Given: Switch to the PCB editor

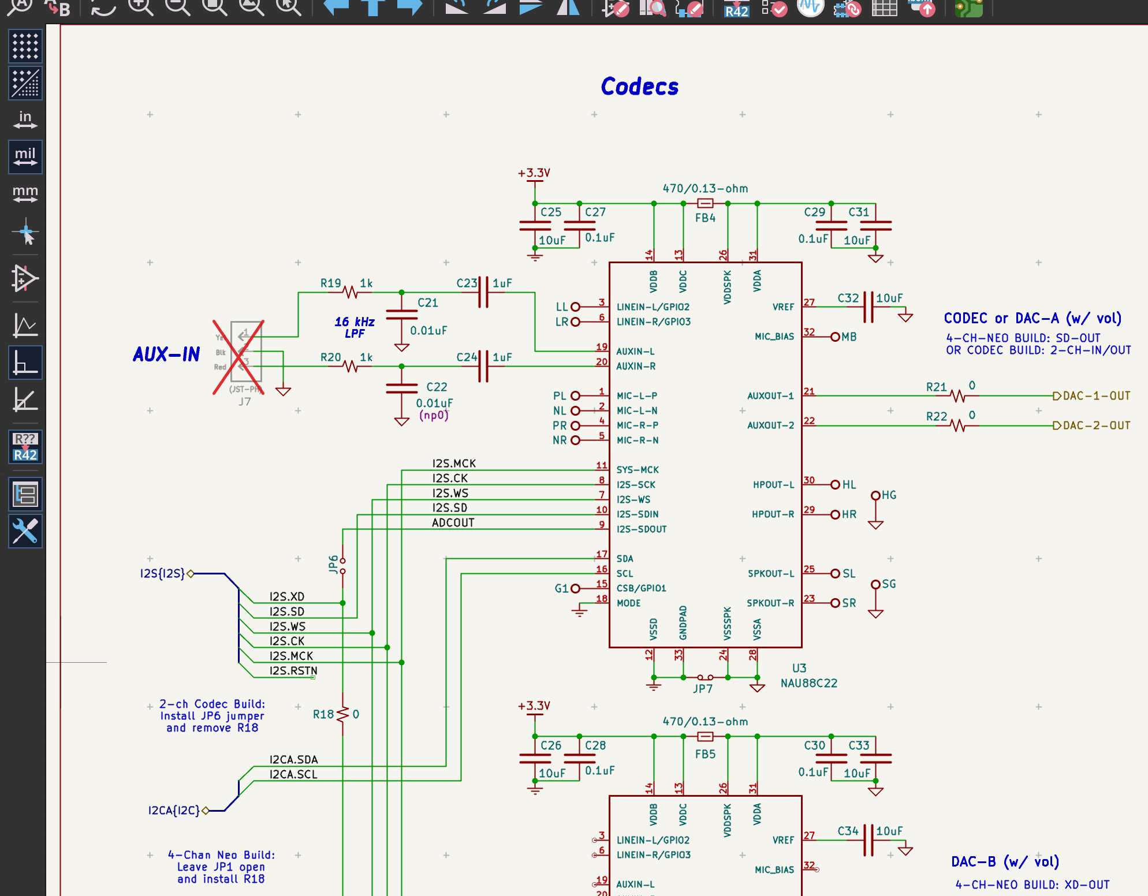Looking at the screenshot, I should pos(968,8).
